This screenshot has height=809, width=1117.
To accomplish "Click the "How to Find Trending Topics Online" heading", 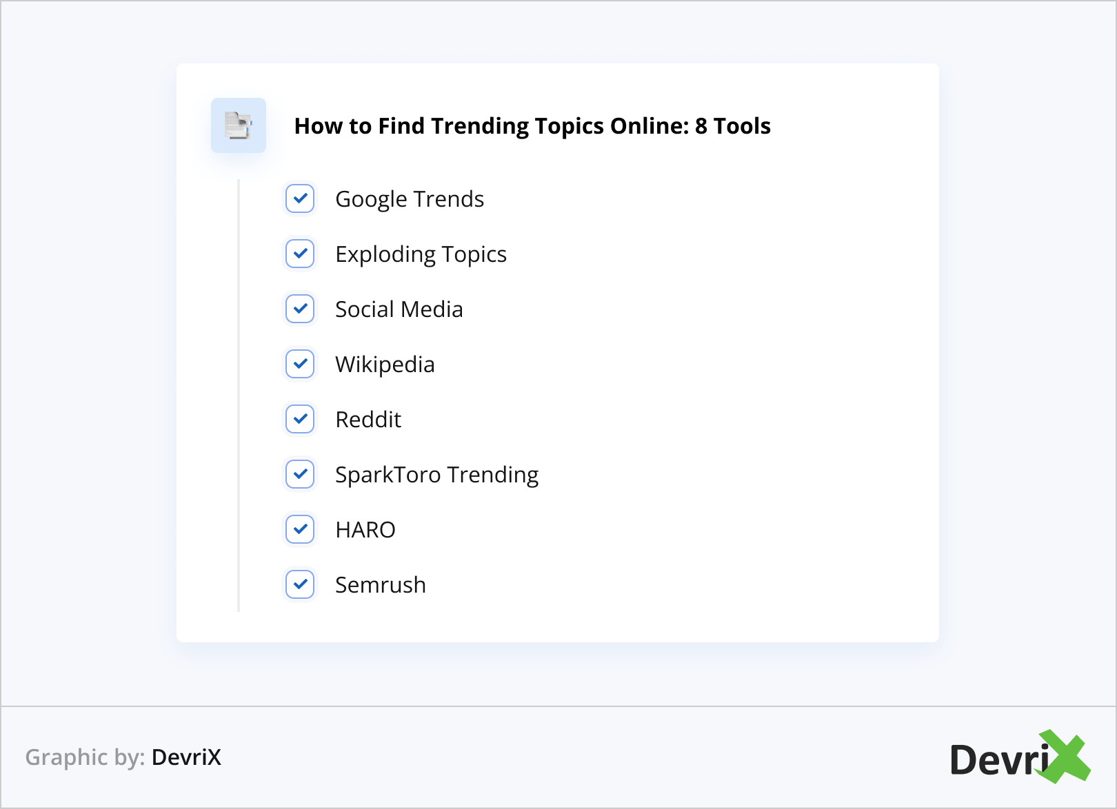I will click(x=532, y=126).
